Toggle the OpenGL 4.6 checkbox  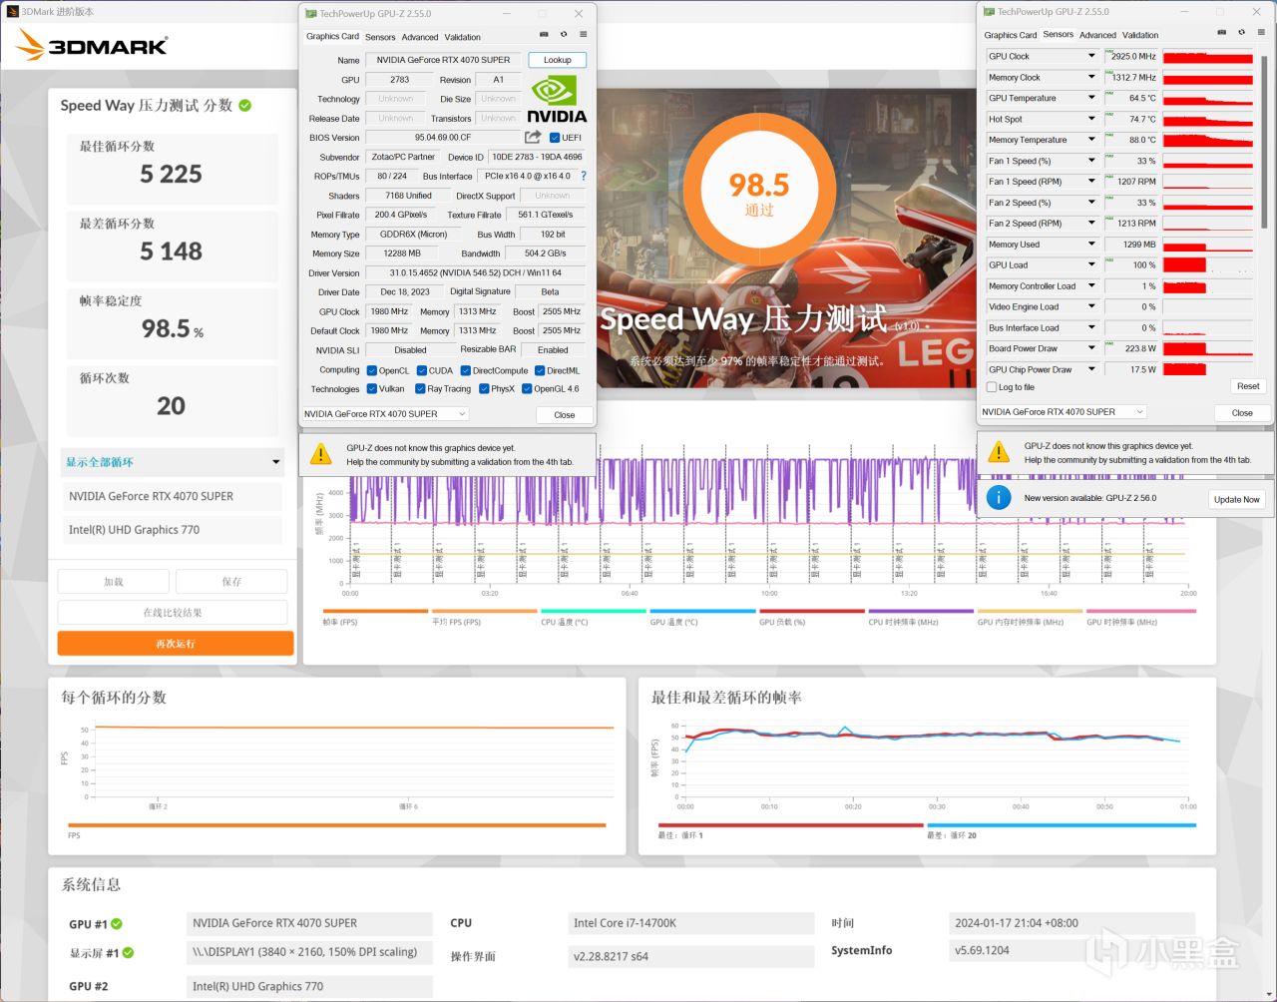tap(526, 389)
